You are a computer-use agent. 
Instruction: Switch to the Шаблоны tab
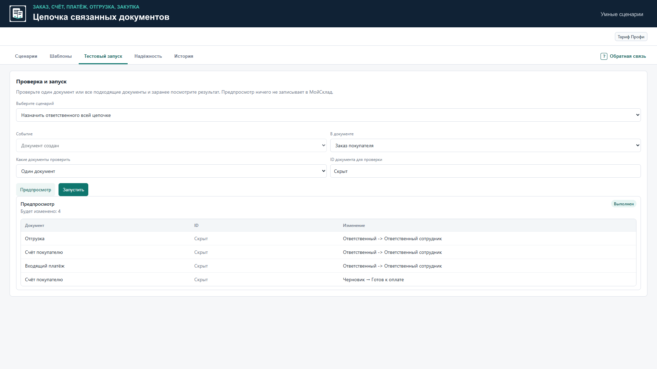click(61, 56)
